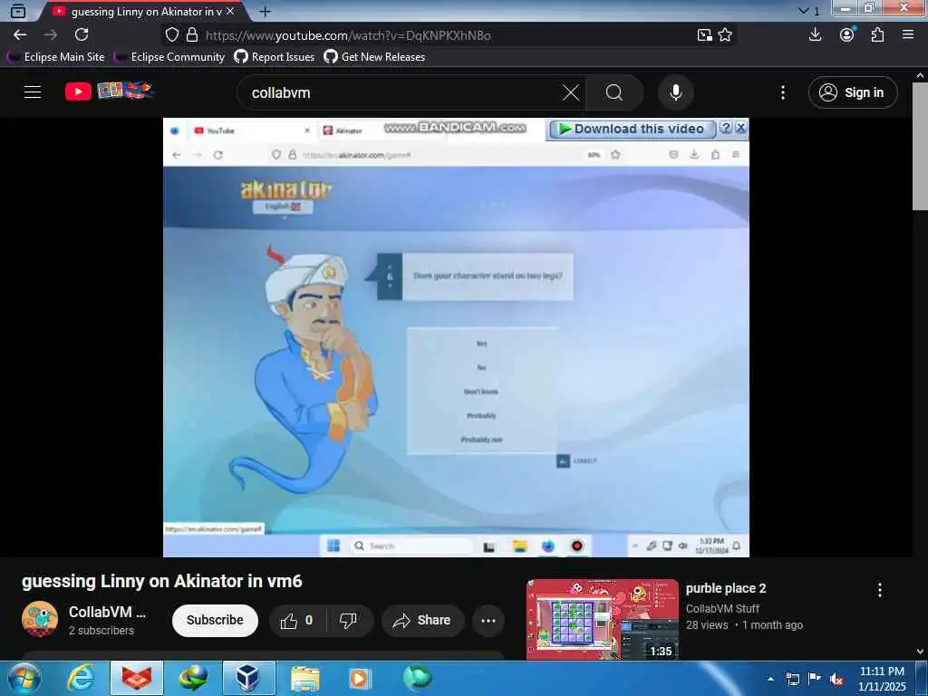Open the muted volume tray icon
The height and width of the screenshot is (696, 928).
pos(836,680)
